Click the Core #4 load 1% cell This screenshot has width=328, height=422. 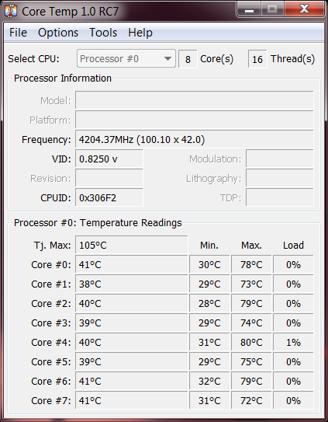point(293,342)
